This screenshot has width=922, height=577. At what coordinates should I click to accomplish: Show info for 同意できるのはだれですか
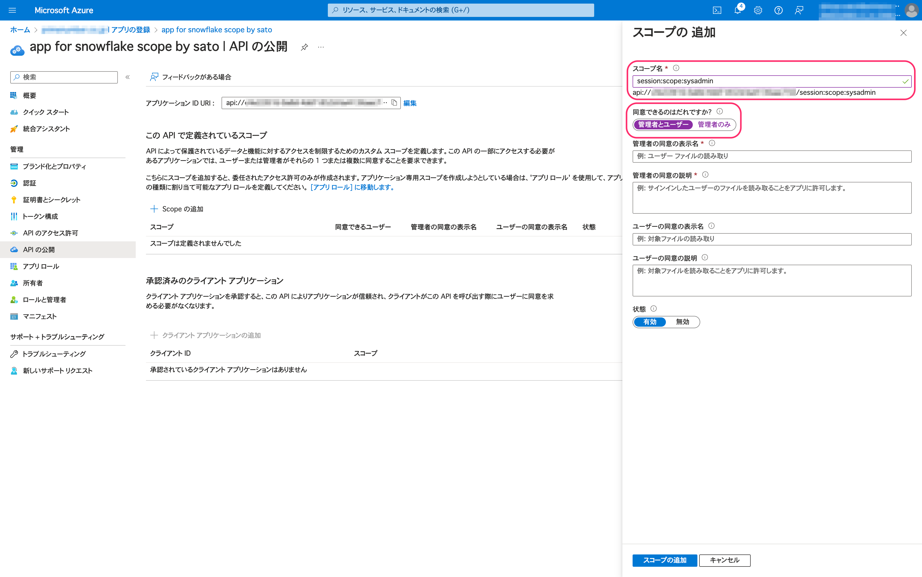tap(719, 111)
